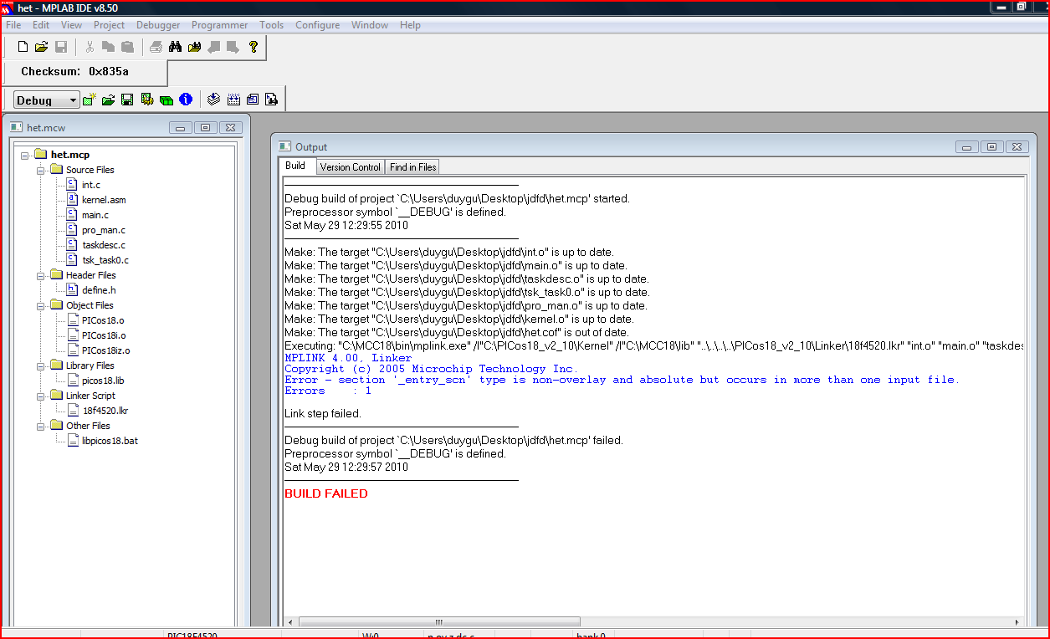The height and width of the screenshot is (639, 1050).
Task: Collapse the Library Files folder
Action: (41, 366)
